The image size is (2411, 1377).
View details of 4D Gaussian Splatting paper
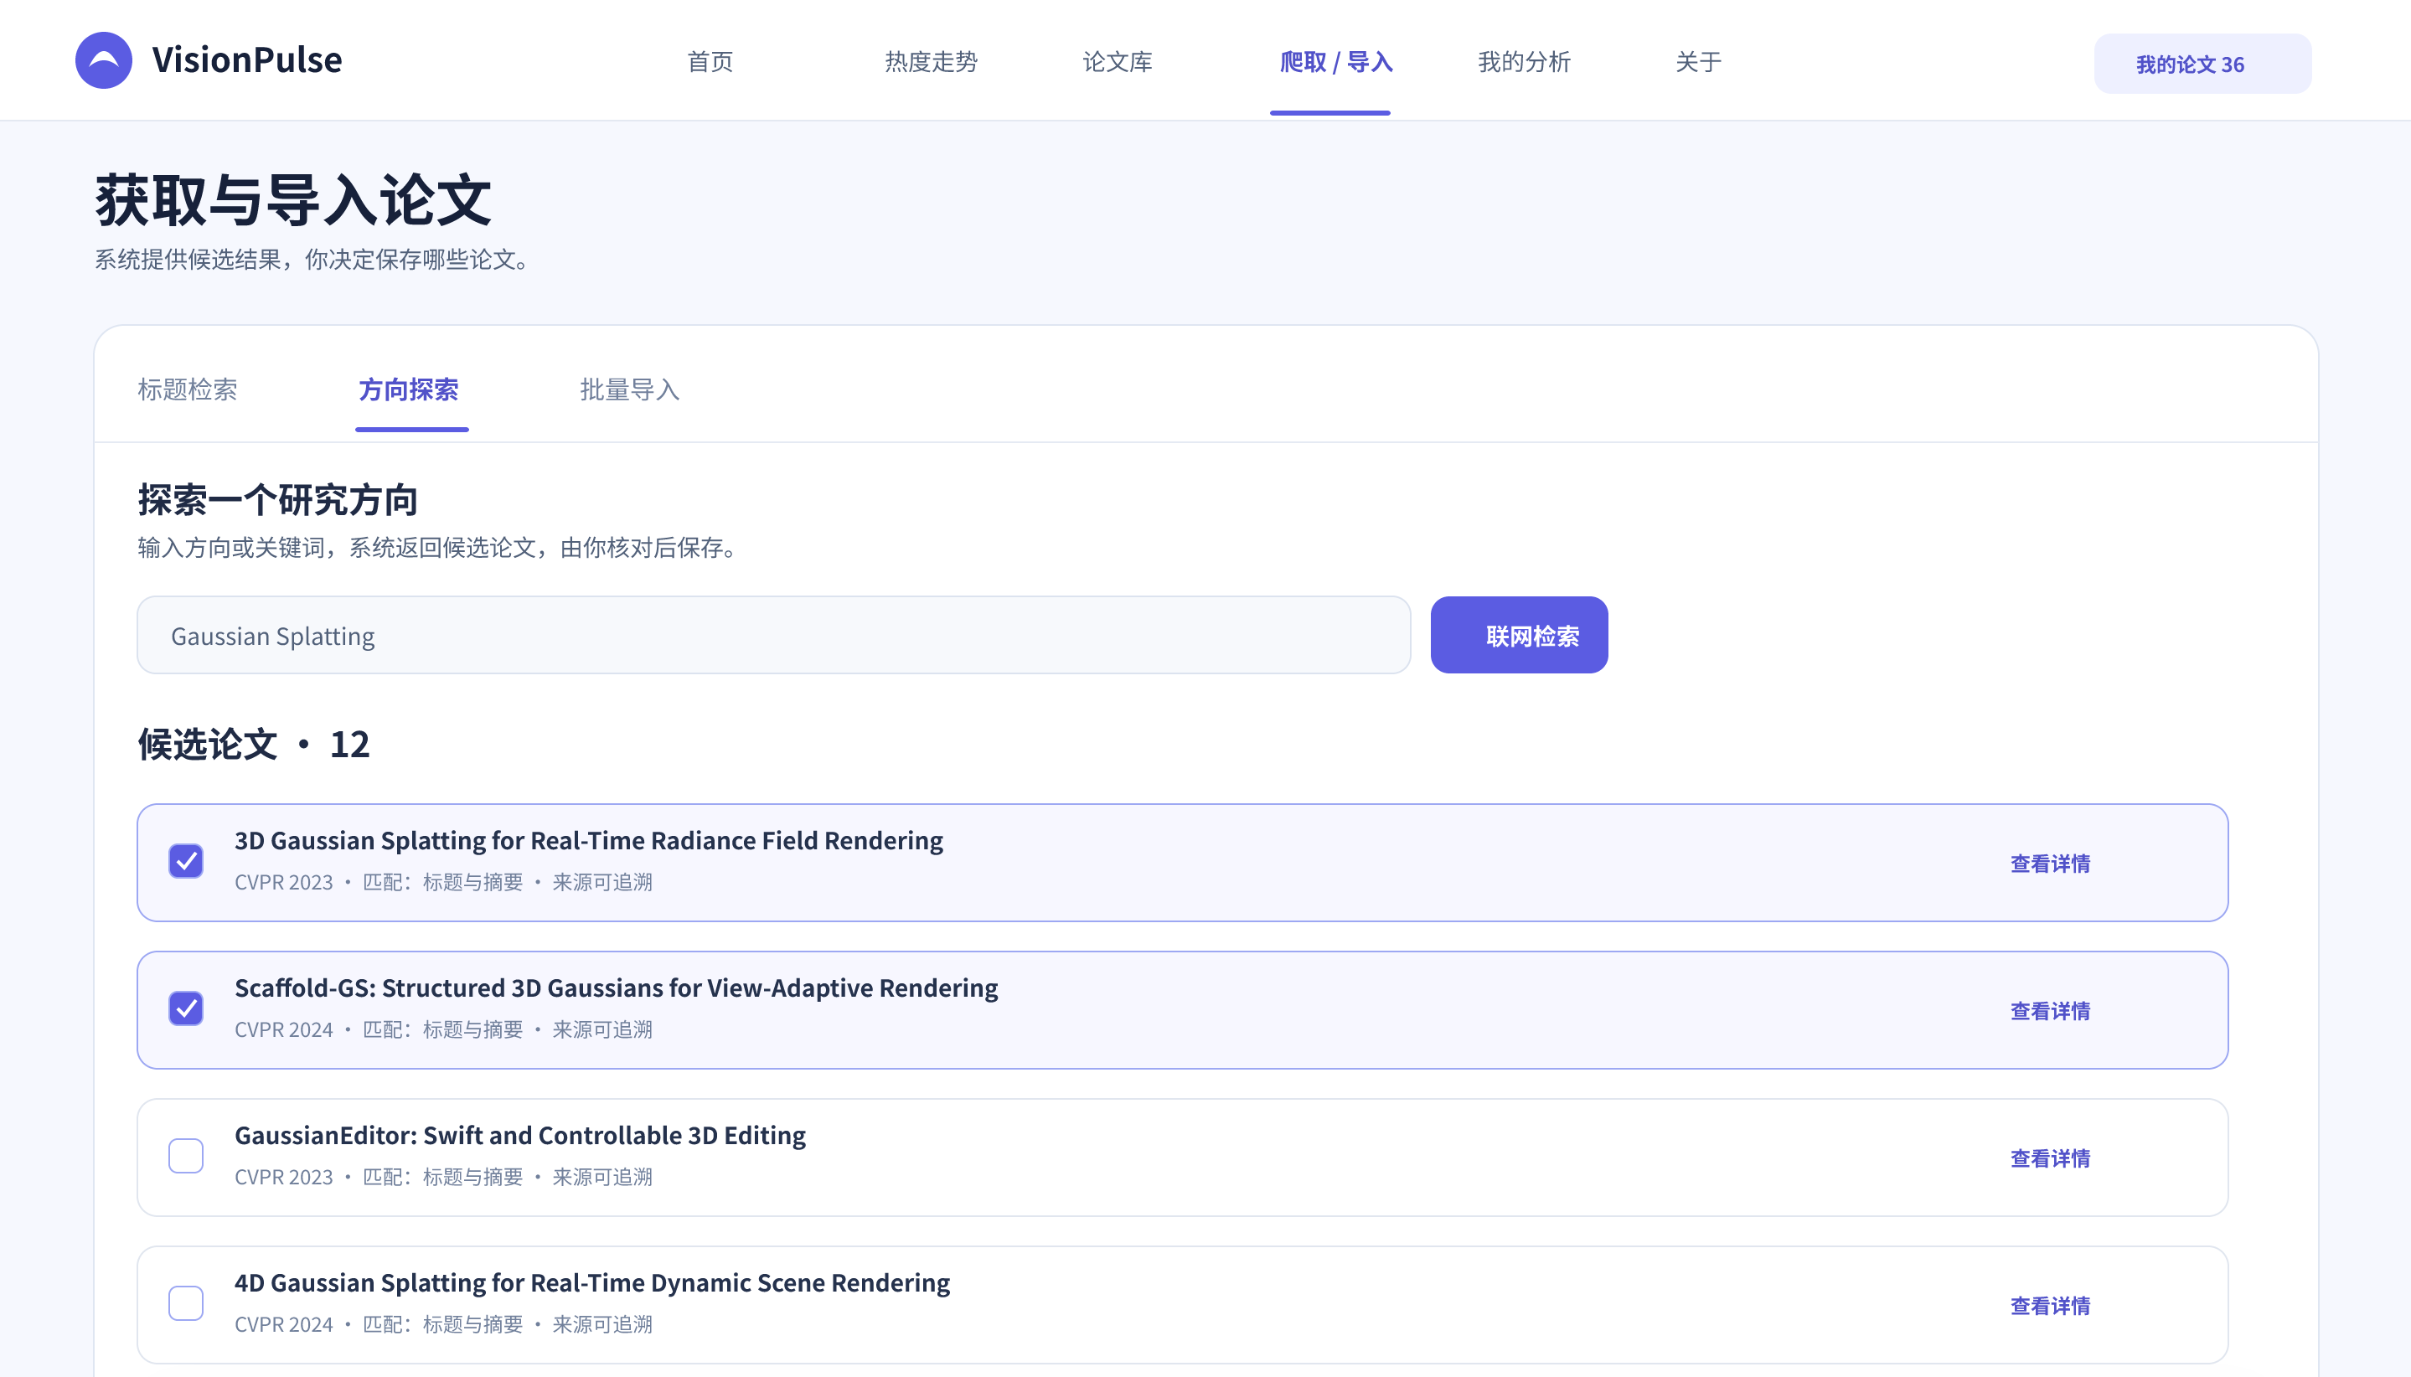[x=2050, y=1307]
